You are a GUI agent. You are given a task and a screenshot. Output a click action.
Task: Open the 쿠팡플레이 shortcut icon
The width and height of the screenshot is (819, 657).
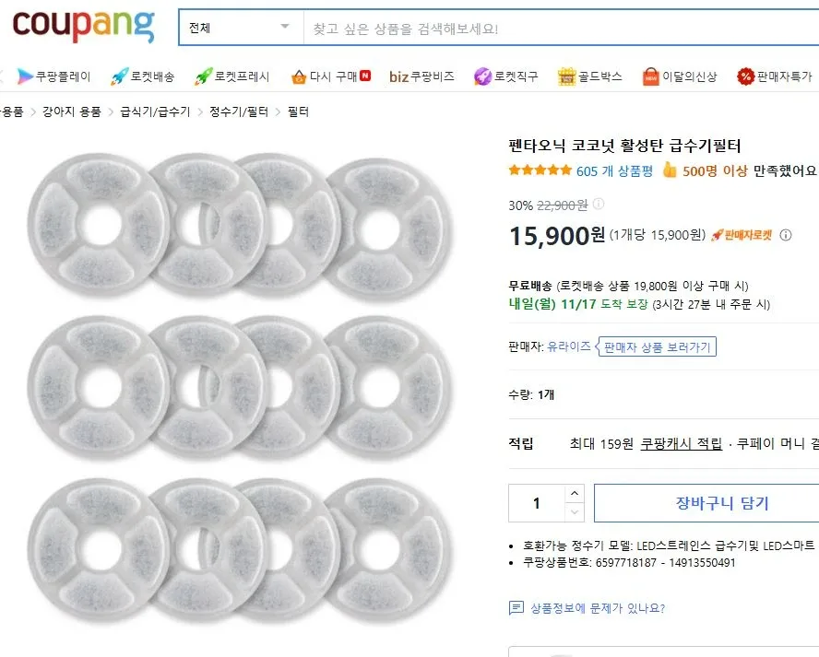[25, 76]
